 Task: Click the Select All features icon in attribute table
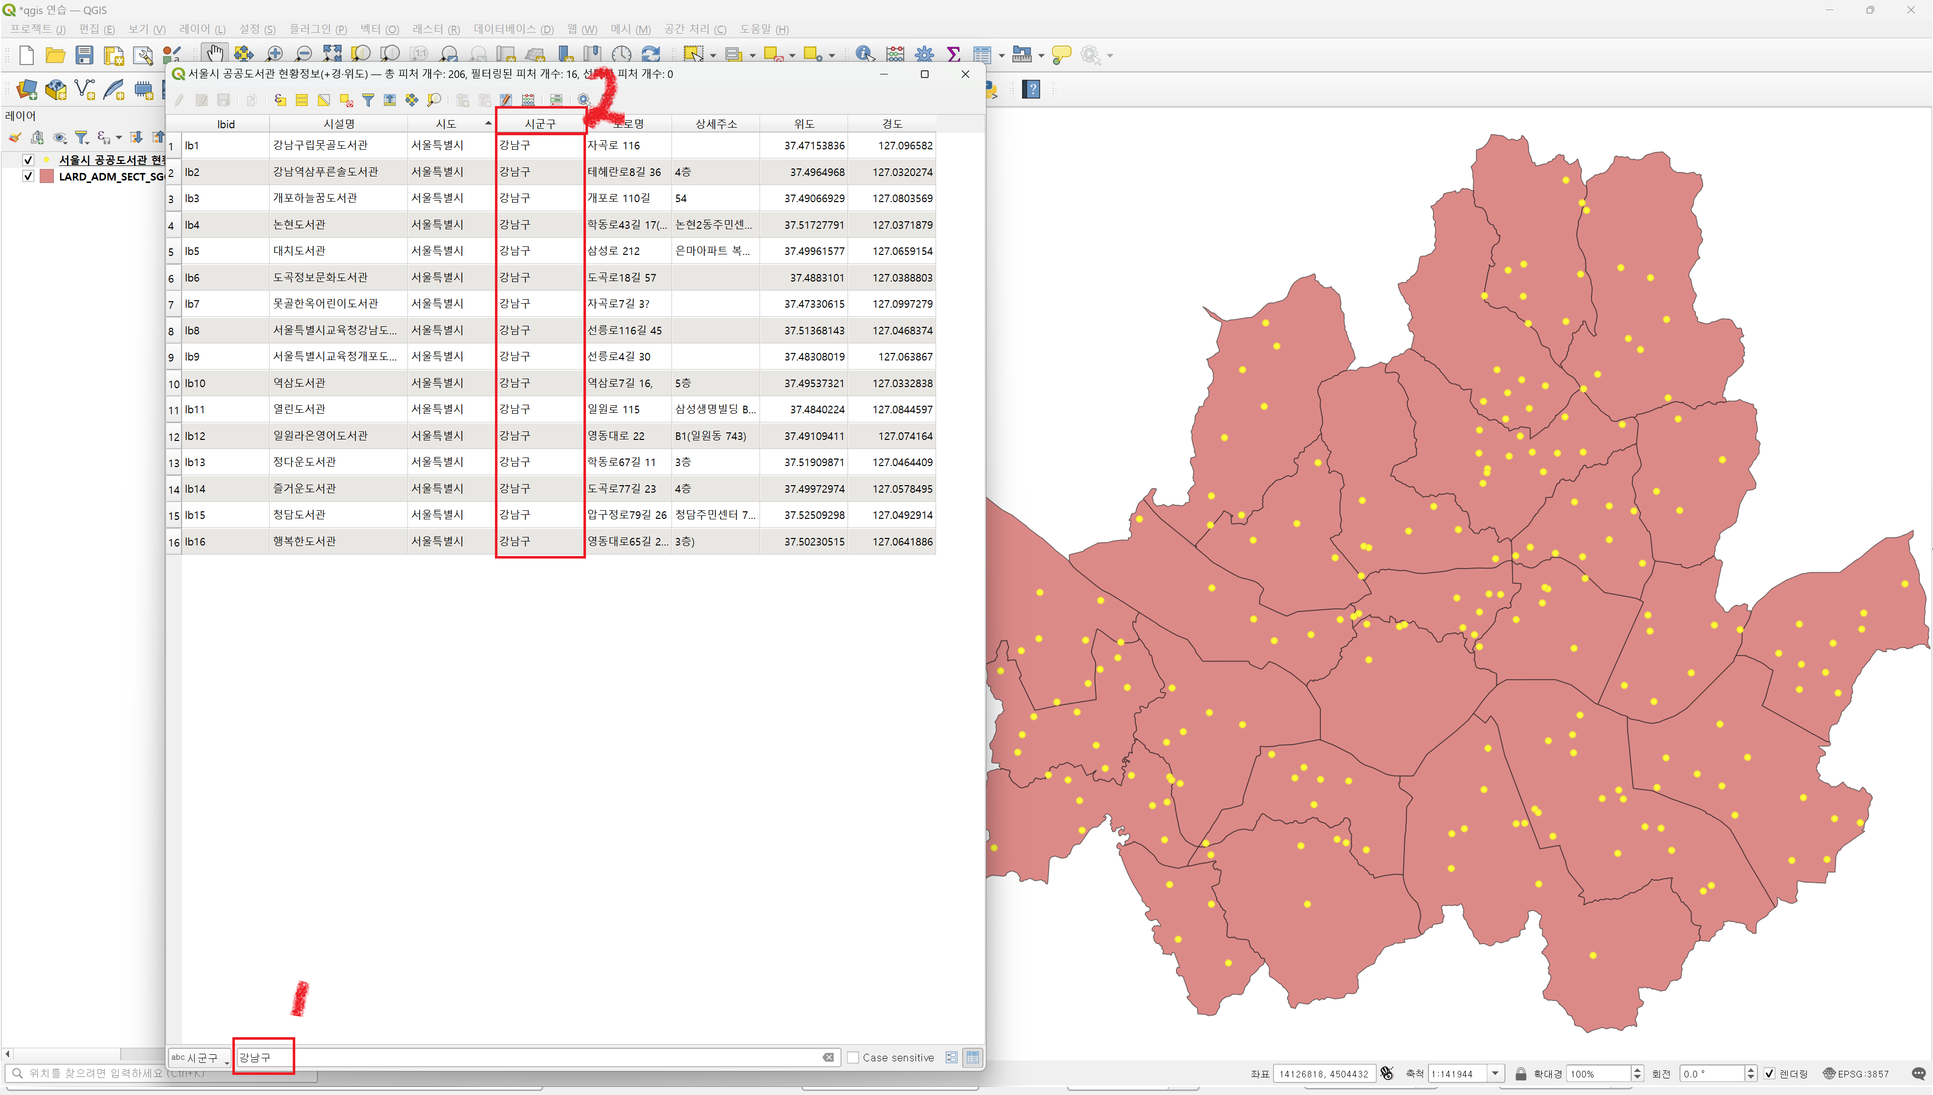[x=302, y=100]
